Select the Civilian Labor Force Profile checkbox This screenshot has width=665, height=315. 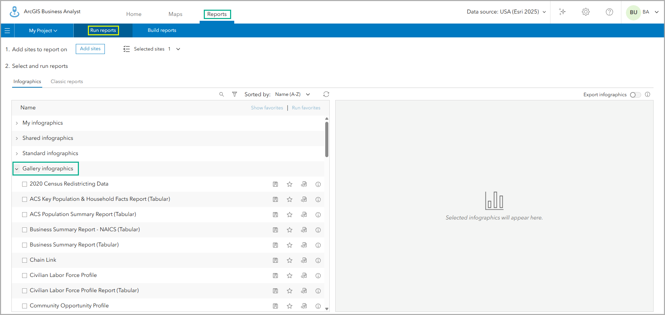[25, 276]
